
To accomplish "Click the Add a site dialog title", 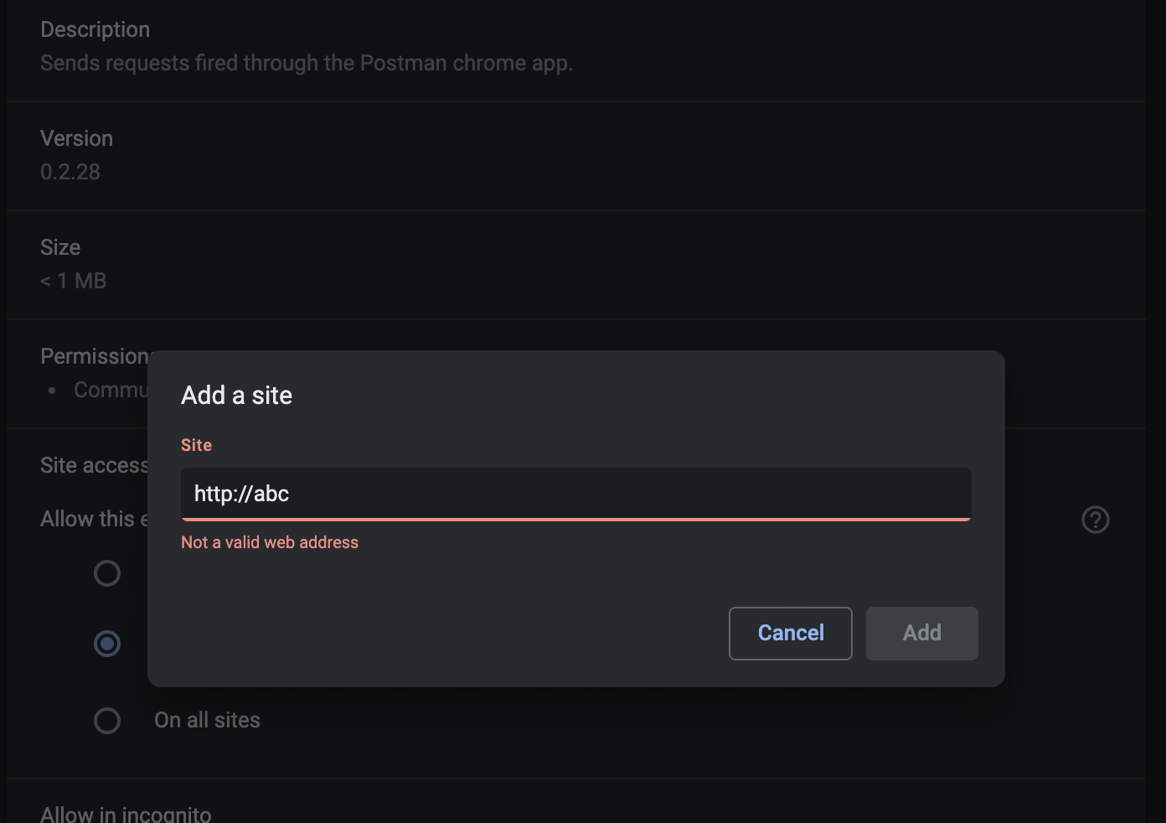I will click(x=236, y=395).
